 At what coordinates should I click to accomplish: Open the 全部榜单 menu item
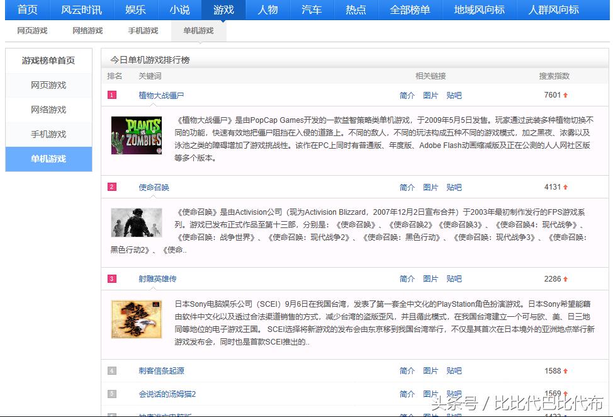click(410, 10)
